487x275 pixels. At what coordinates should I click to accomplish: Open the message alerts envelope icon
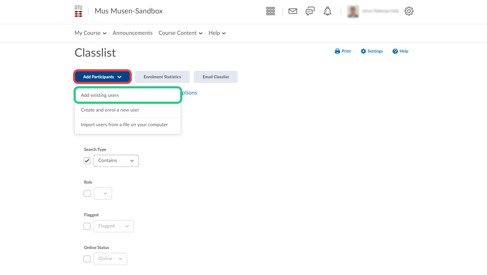tap(293, 11)
